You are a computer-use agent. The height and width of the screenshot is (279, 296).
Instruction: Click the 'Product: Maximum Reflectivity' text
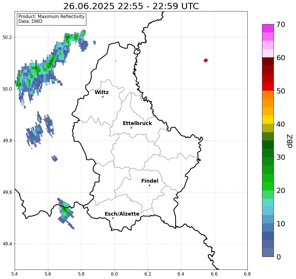tap(51, 17)
